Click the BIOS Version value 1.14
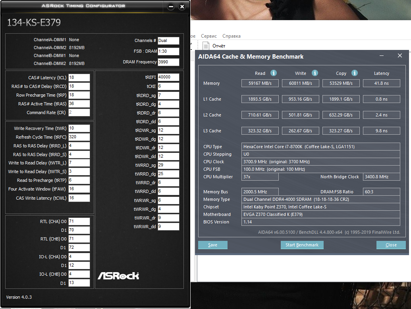This screenshot has width=411, height=309. [320, 222]
